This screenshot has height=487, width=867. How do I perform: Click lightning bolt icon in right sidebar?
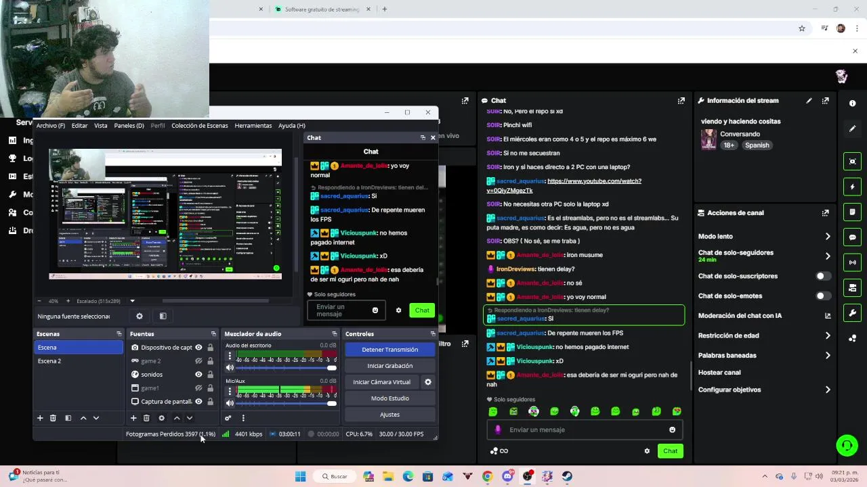click(x=852, y=187)
